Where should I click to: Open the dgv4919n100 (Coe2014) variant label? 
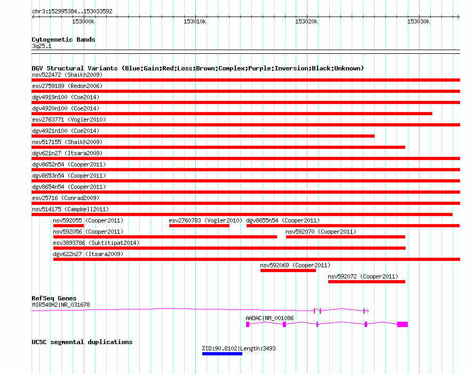coord(66,97)
